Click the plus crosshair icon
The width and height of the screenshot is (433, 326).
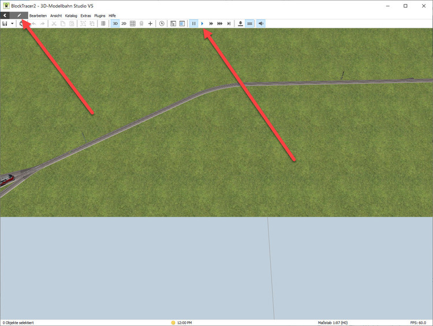point(150,24)
